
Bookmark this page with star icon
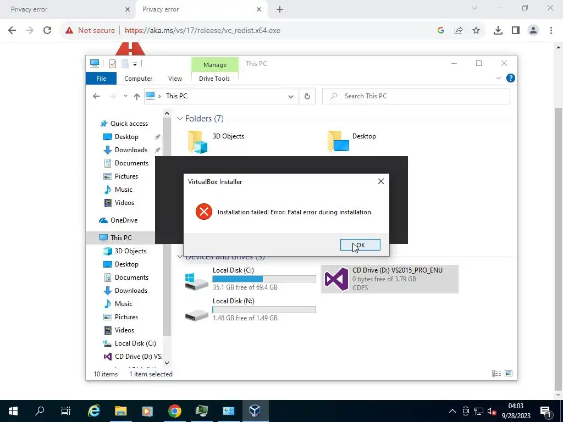coord(476,31)
